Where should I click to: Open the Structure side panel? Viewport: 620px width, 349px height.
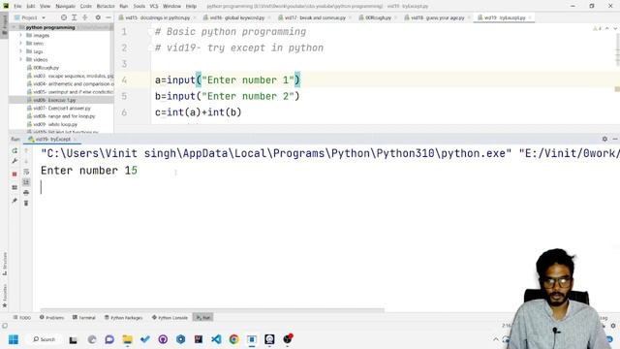(4, 264)
